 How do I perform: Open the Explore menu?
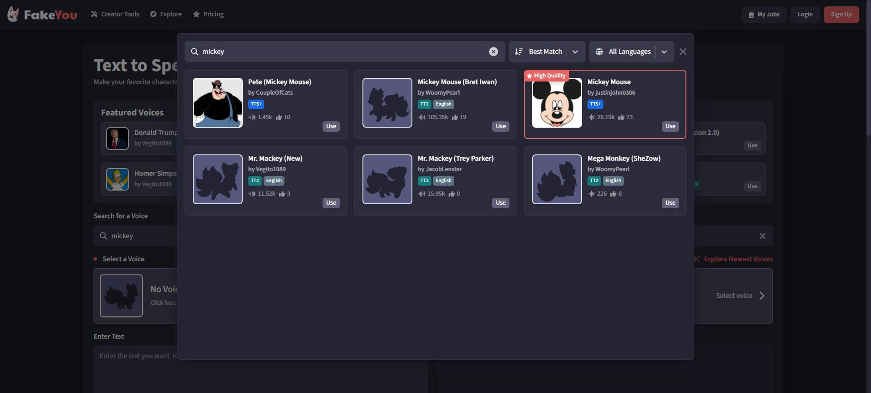tap(166, 14)
